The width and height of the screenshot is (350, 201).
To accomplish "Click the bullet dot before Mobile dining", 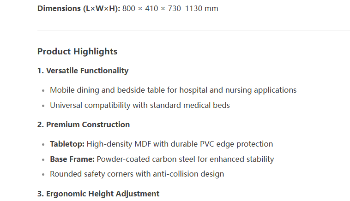I will click(x=43, y=91).
